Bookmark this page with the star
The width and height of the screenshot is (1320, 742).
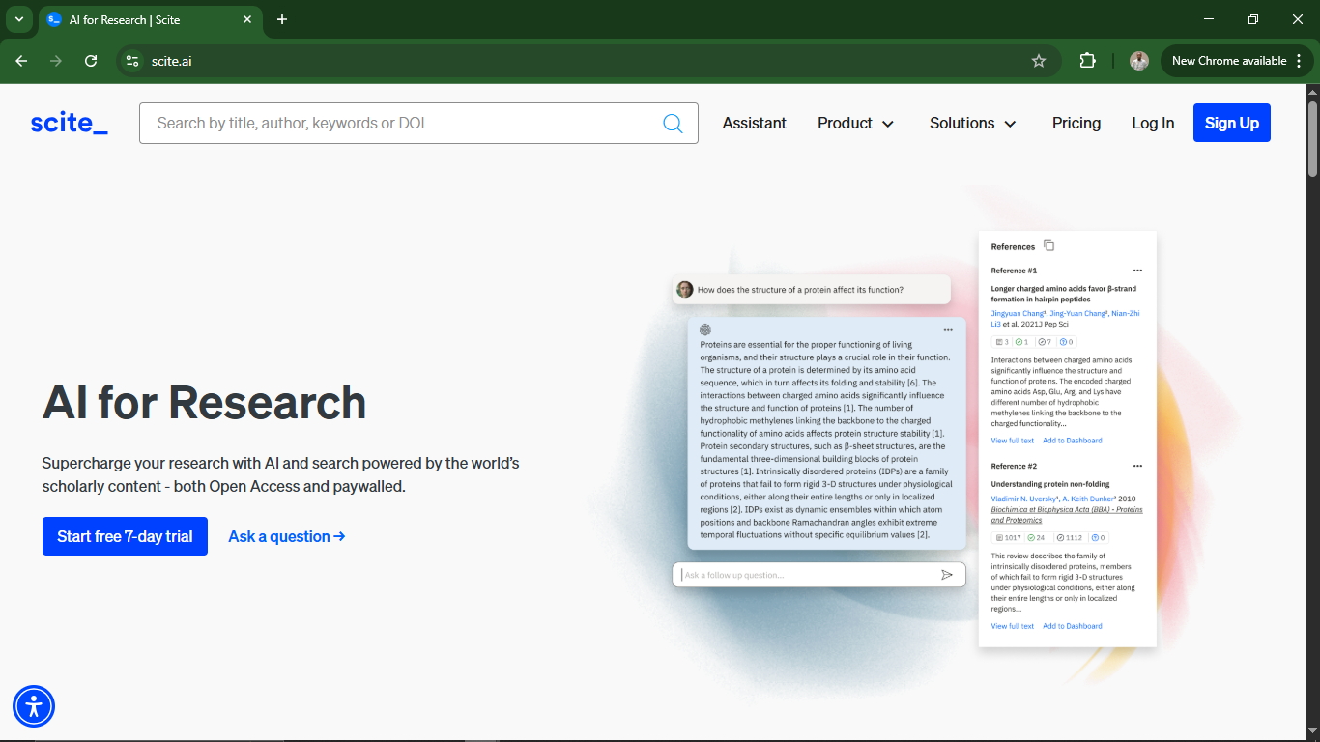click(x=1039, y=61)
